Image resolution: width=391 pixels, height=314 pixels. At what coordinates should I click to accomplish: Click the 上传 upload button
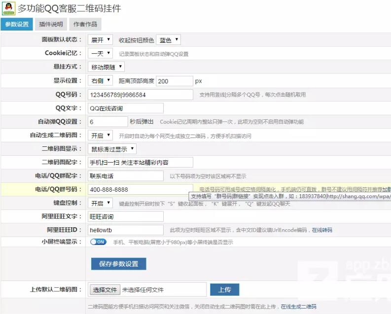click(x=224, y=289)
